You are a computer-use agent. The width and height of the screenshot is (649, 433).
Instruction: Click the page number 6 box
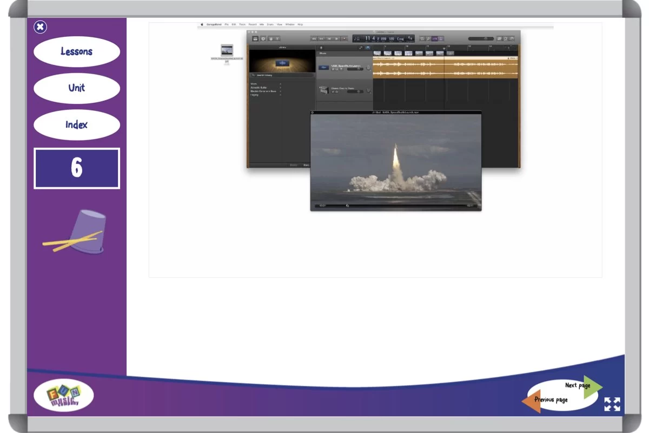(76, 168)
